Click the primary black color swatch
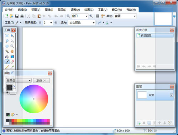 pyautogui.click(x=9, y=88)
